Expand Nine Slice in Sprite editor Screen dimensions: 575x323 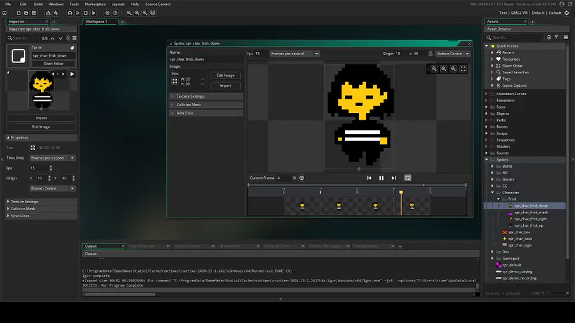click(206, 113)
